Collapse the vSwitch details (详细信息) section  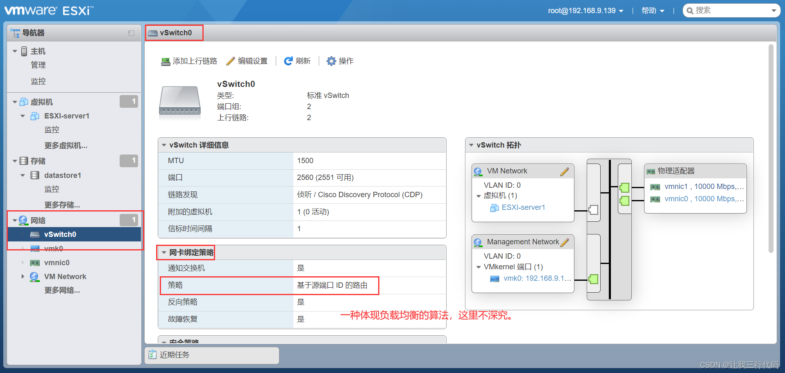164,145
